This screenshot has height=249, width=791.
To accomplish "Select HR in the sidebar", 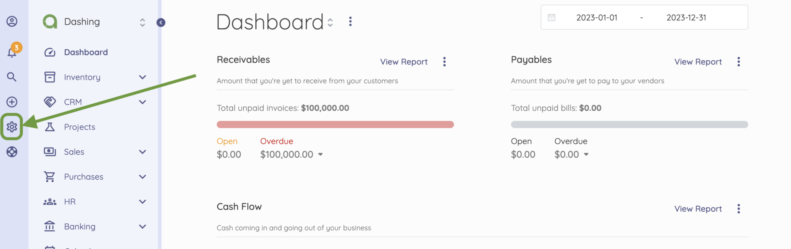I will click(x=70, y=201).
